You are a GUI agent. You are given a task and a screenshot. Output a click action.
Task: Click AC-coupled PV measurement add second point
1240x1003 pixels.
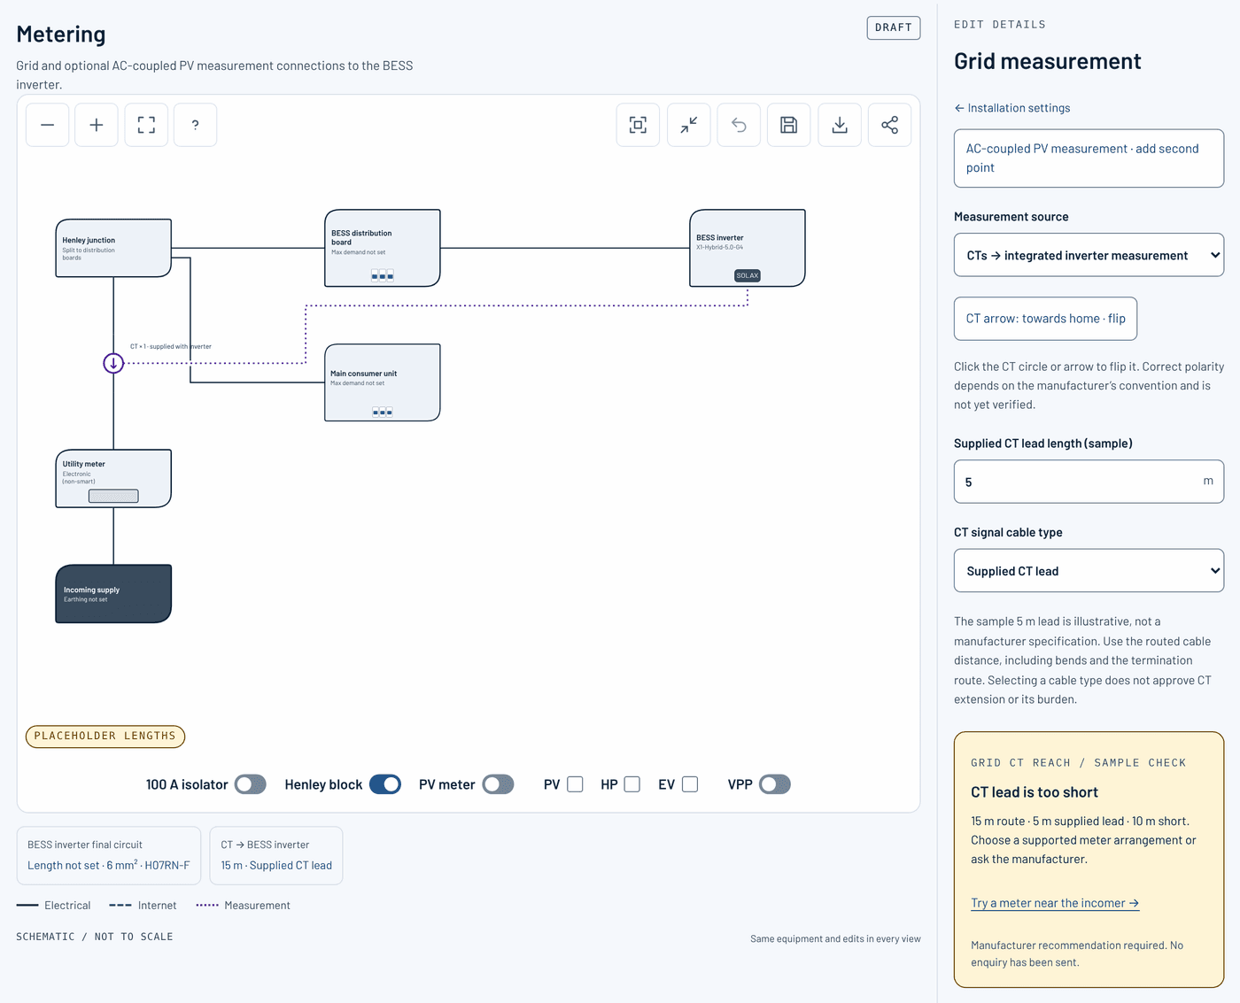[1089, 158]
